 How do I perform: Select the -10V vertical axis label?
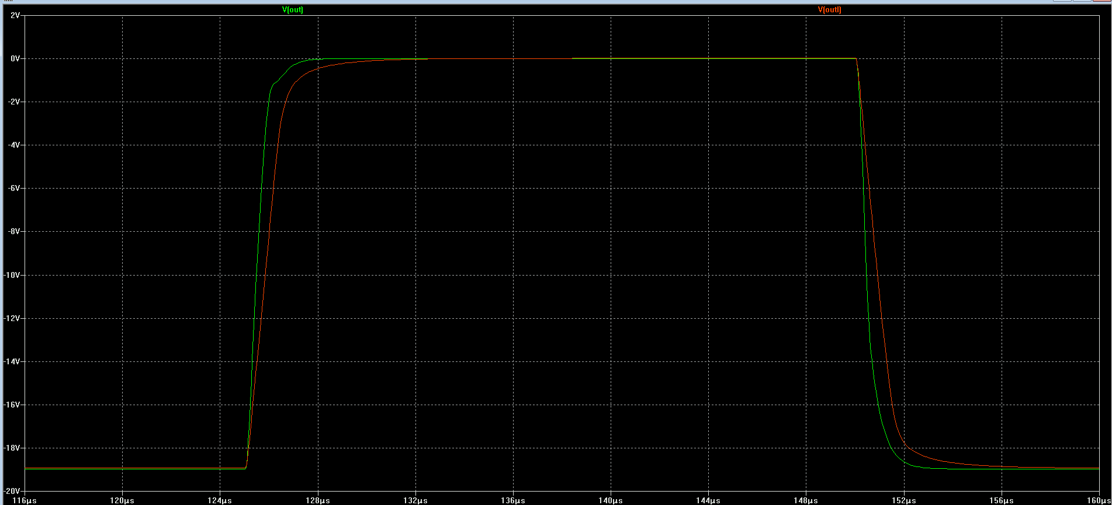point(13,275)
